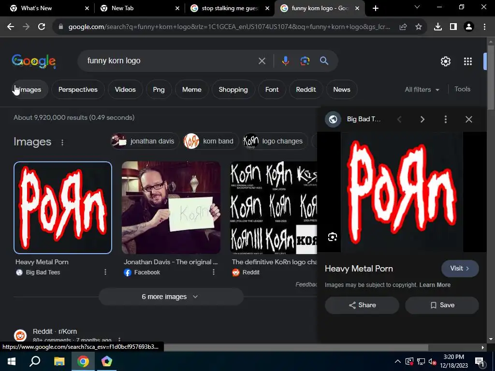Viewport: 495px width, 371px height.
Task: Close the image preview panel
Action: pos(469,119)
